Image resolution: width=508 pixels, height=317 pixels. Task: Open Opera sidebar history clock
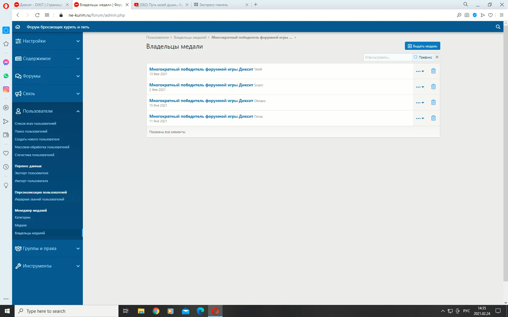pyautogui.click(x=6, y=167)
